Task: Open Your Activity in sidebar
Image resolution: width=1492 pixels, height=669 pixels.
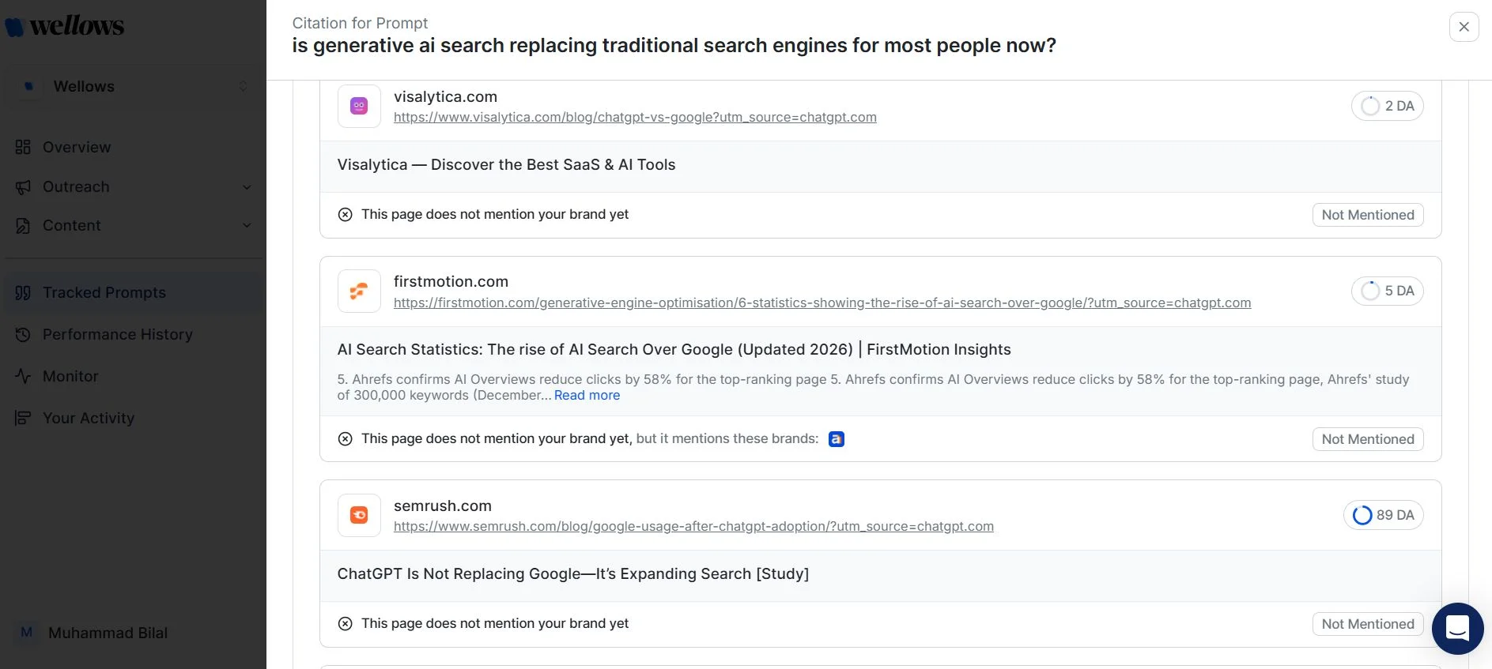Action: (x=89, y=418)
